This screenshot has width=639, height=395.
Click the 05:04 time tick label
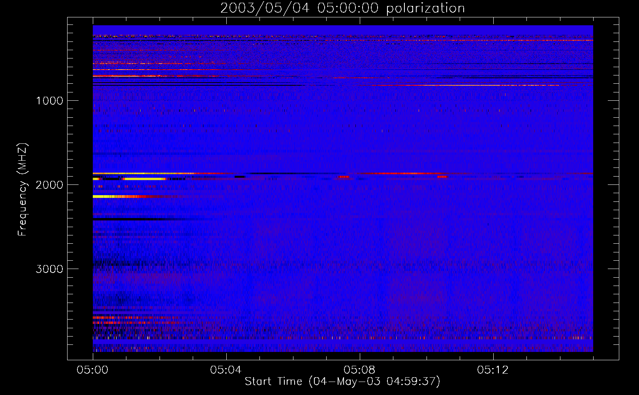[226, 370]
